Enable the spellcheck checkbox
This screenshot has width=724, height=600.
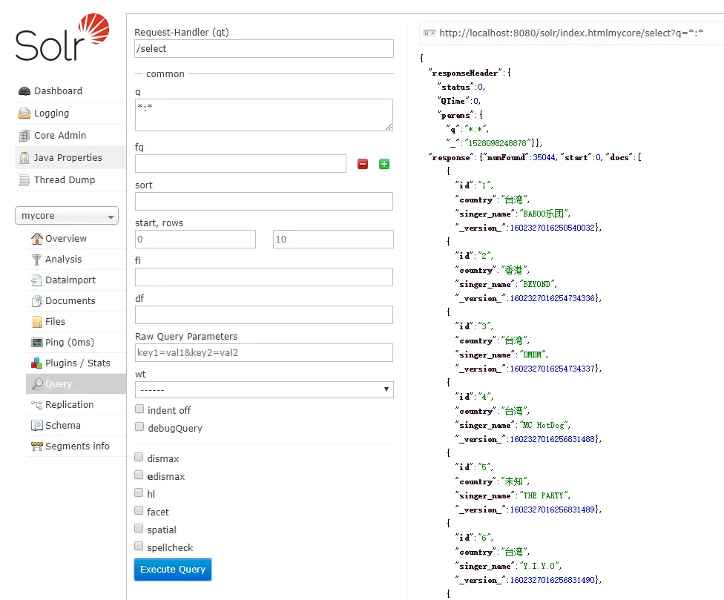[x=139, y=546]
